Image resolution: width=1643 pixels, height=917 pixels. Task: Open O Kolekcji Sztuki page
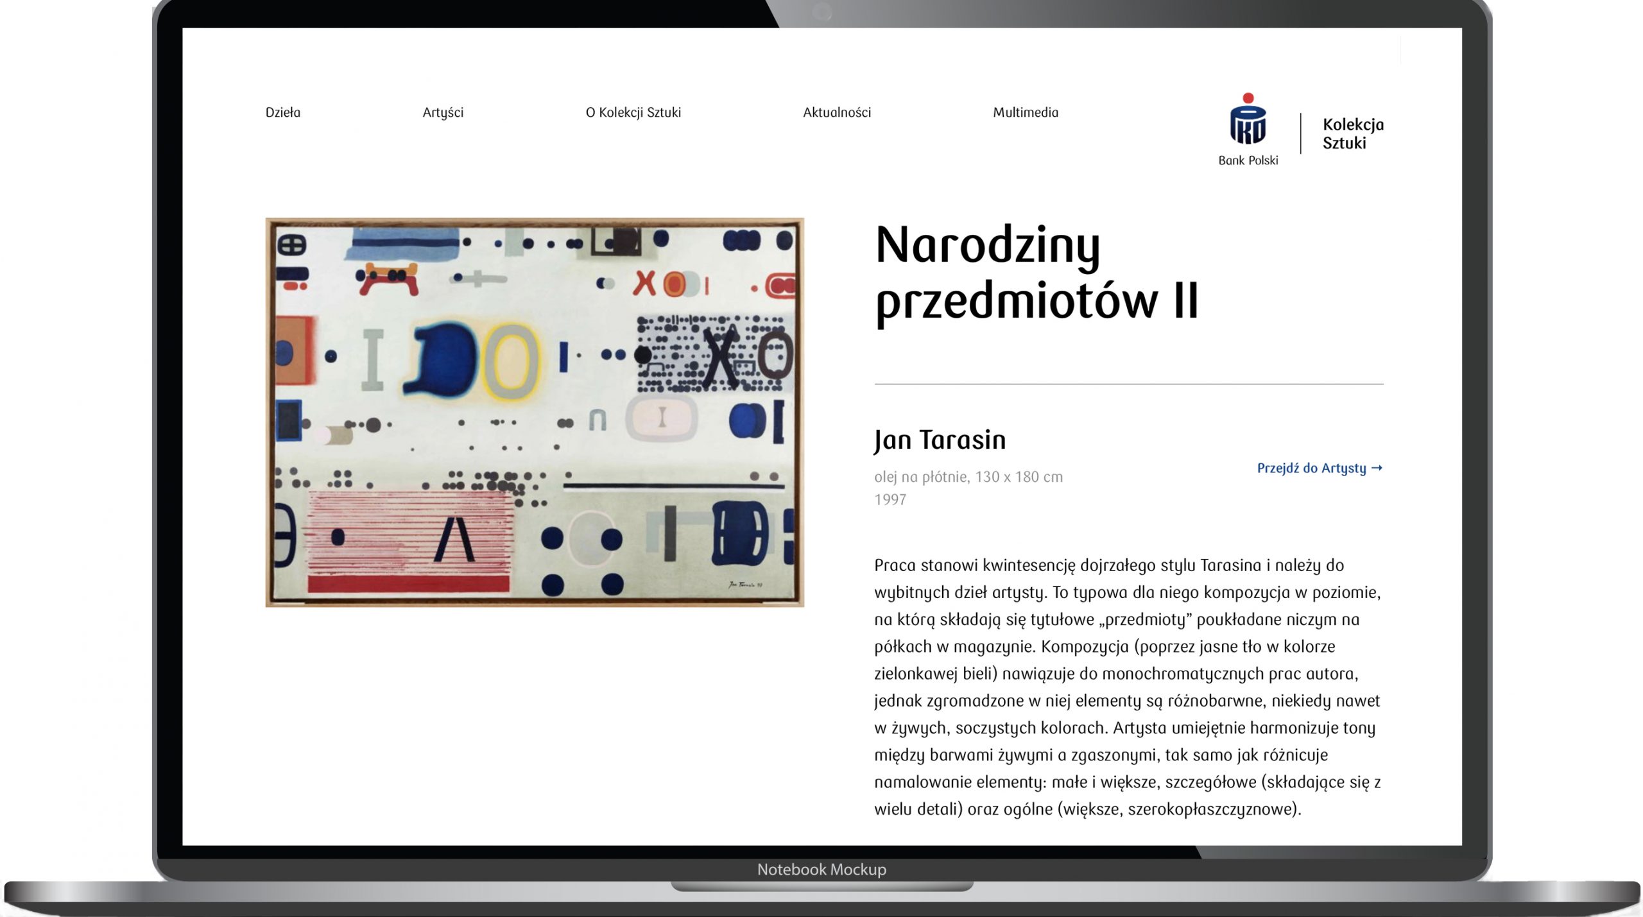pos(633,112)
